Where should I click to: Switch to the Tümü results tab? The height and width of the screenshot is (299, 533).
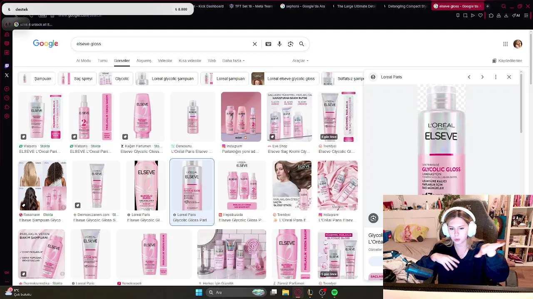coord(102,61)
